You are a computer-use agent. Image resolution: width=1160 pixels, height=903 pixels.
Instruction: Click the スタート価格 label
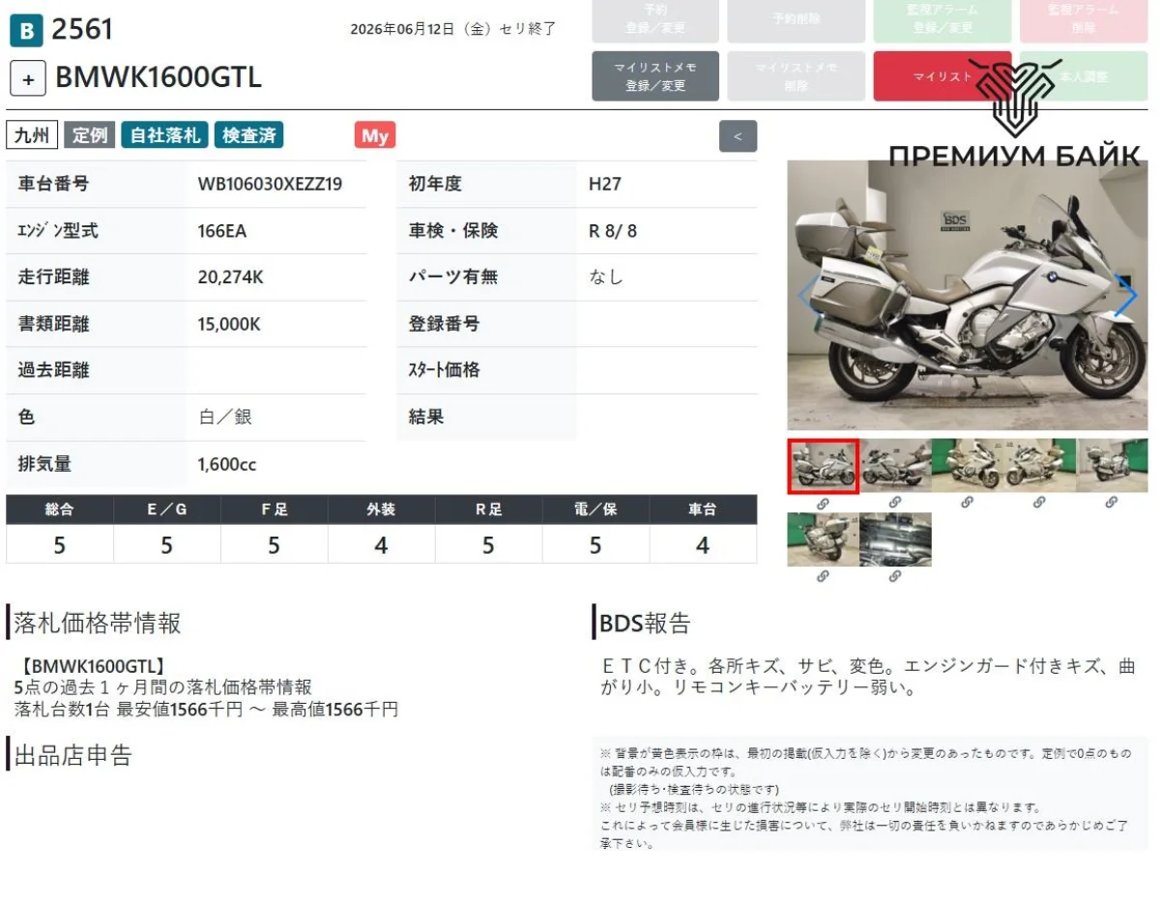click(x=444, y=370)
